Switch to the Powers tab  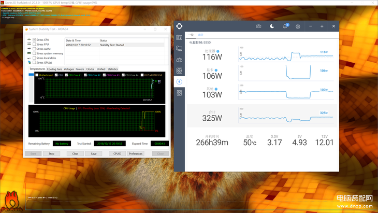click(80, 69)
